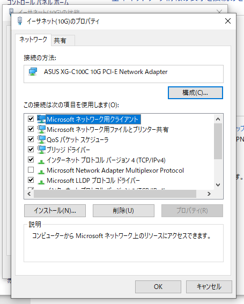Enable Microsoft Network Adapter Multiplexor Protocol checkbox
The height and width of the screenshot is (304, 244).
[x=31, y=170]
